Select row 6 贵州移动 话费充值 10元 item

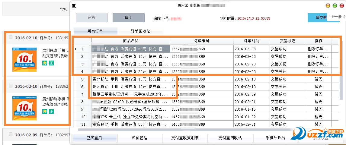coord(131,87)
